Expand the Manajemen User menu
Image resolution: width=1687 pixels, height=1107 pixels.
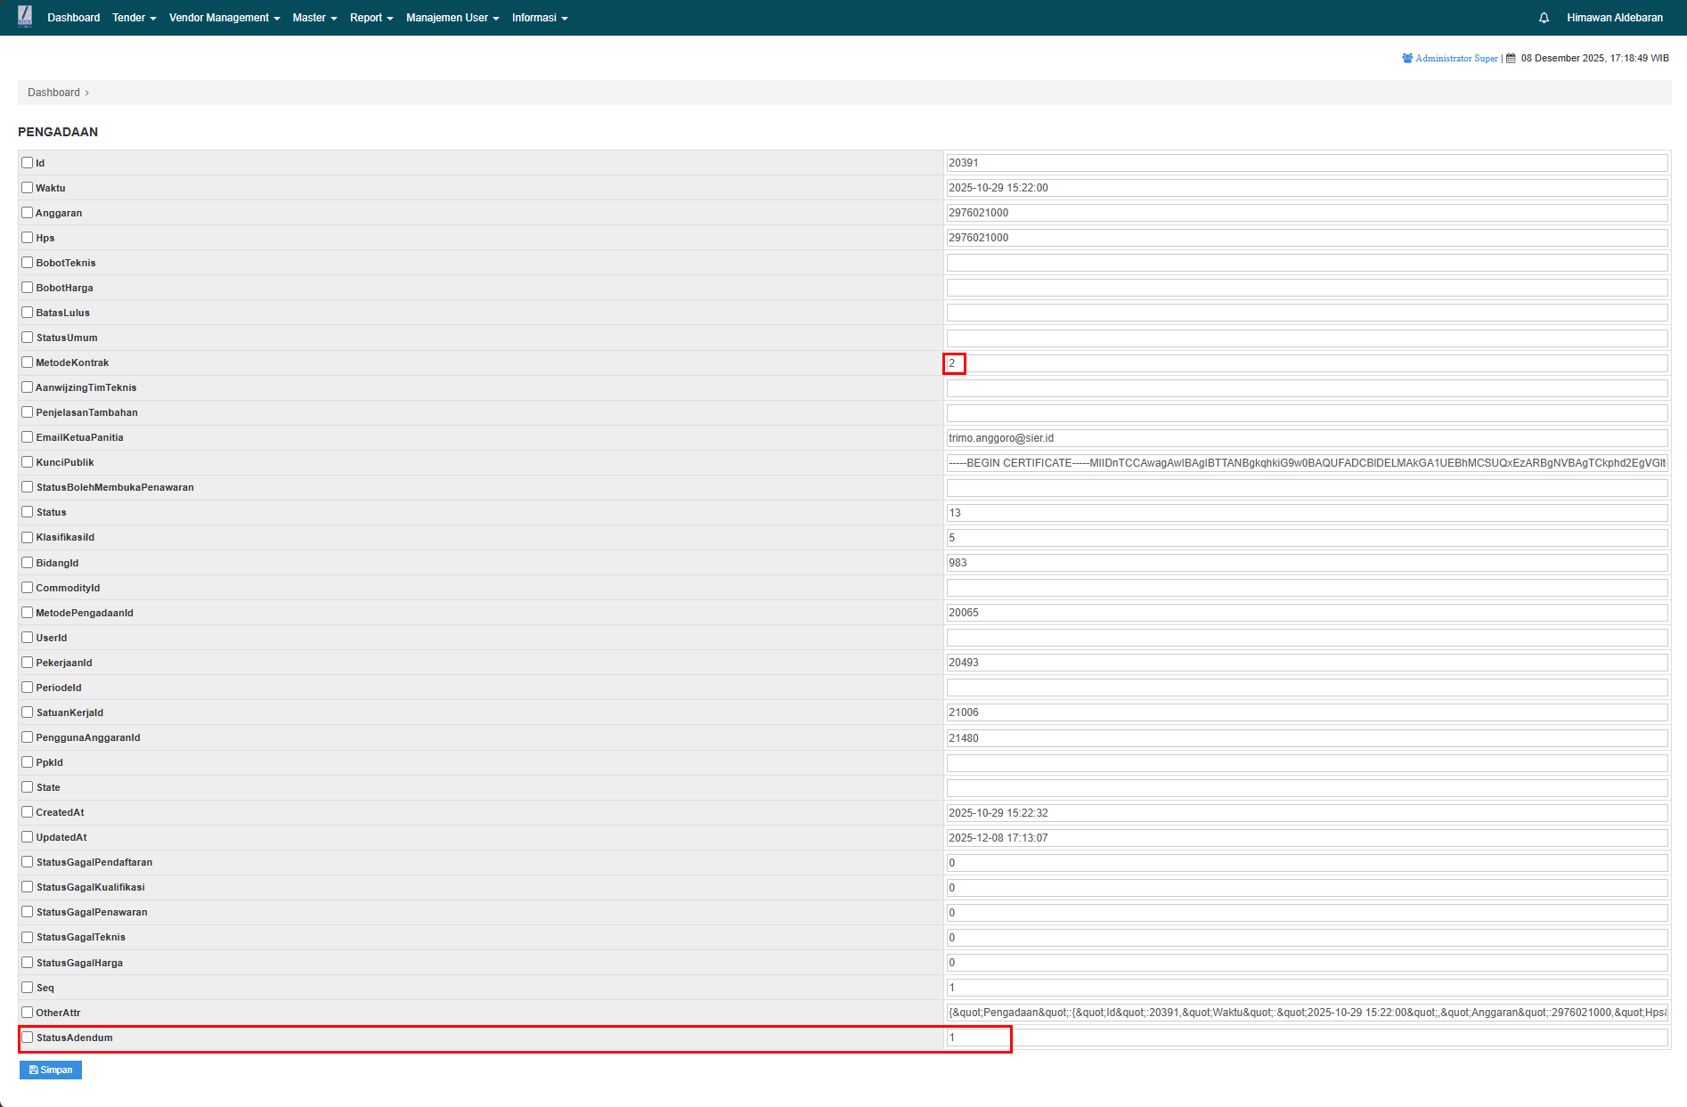click(x=452, y=18)
